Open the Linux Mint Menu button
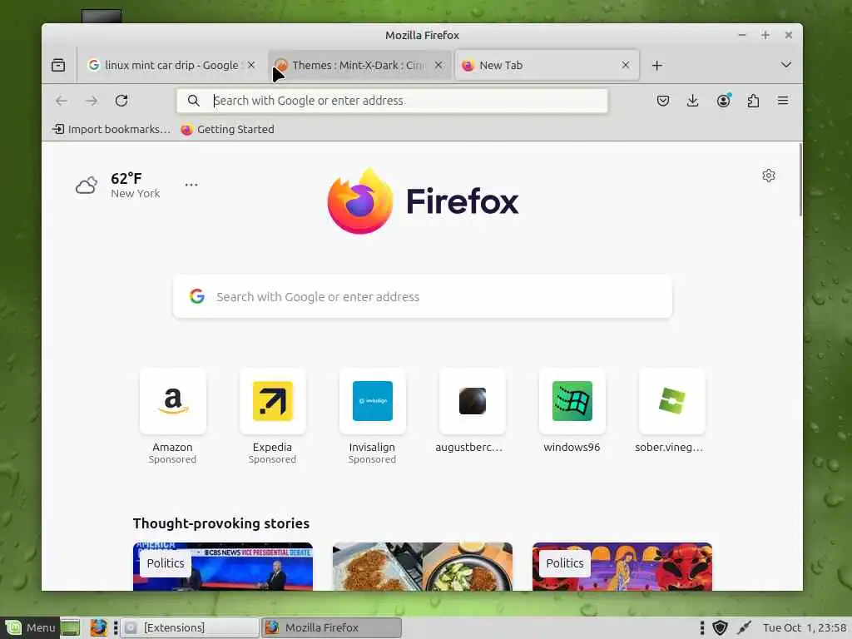Image resolution: width=852 pixels, height=639 pixels. pos(29,627)
